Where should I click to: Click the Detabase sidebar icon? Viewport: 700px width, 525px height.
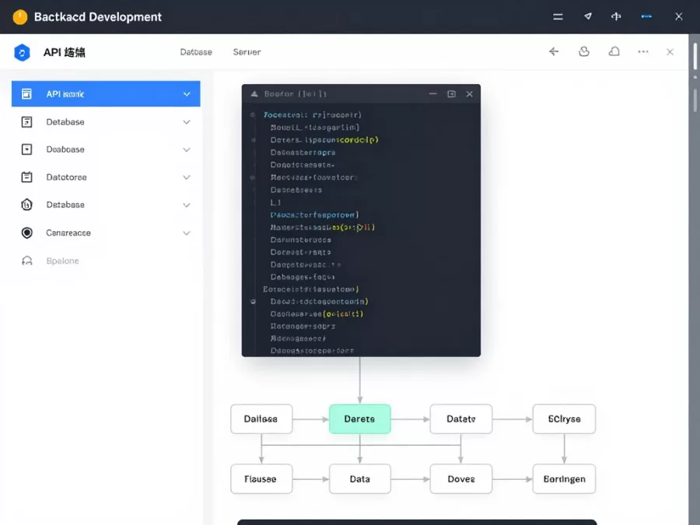[x=26, y=122]
